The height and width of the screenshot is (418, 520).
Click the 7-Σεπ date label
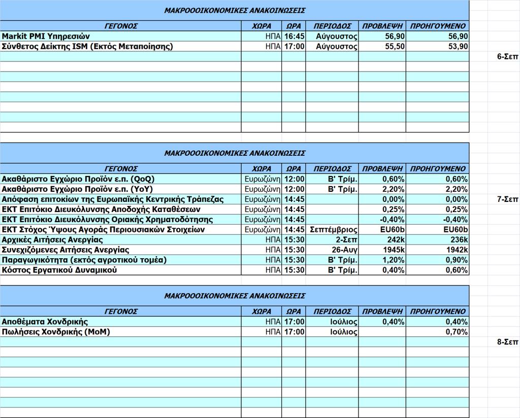click(x=507, y=199)
